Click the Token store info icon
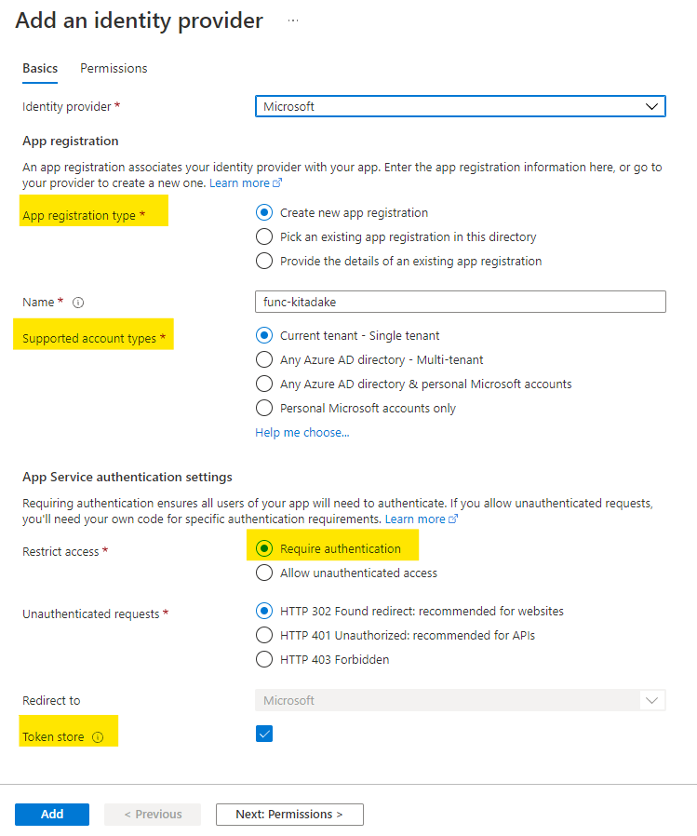Image resolution: width=697 pixels, height=836 pixels. point(98,737)
